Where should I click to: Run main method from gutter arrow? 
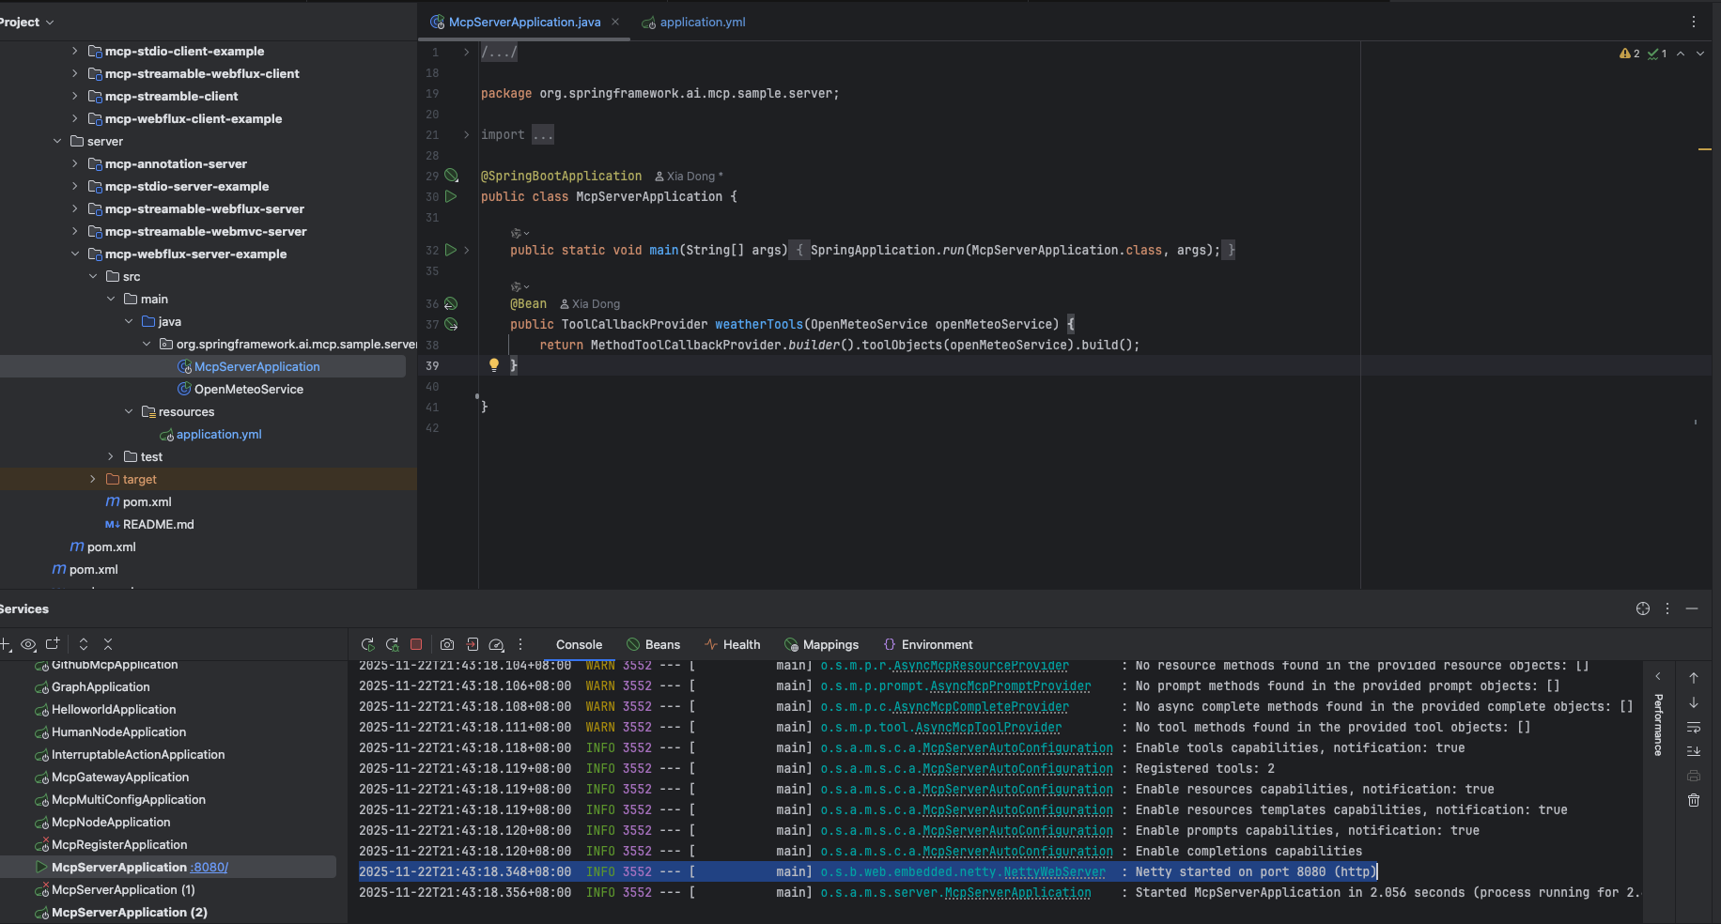coord(451,250)
